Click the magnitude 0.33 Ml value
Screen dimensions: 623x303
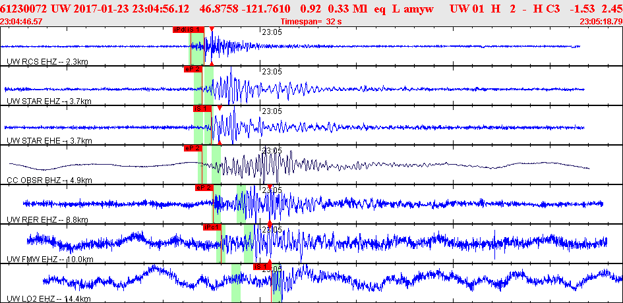[x=349, y=9]
